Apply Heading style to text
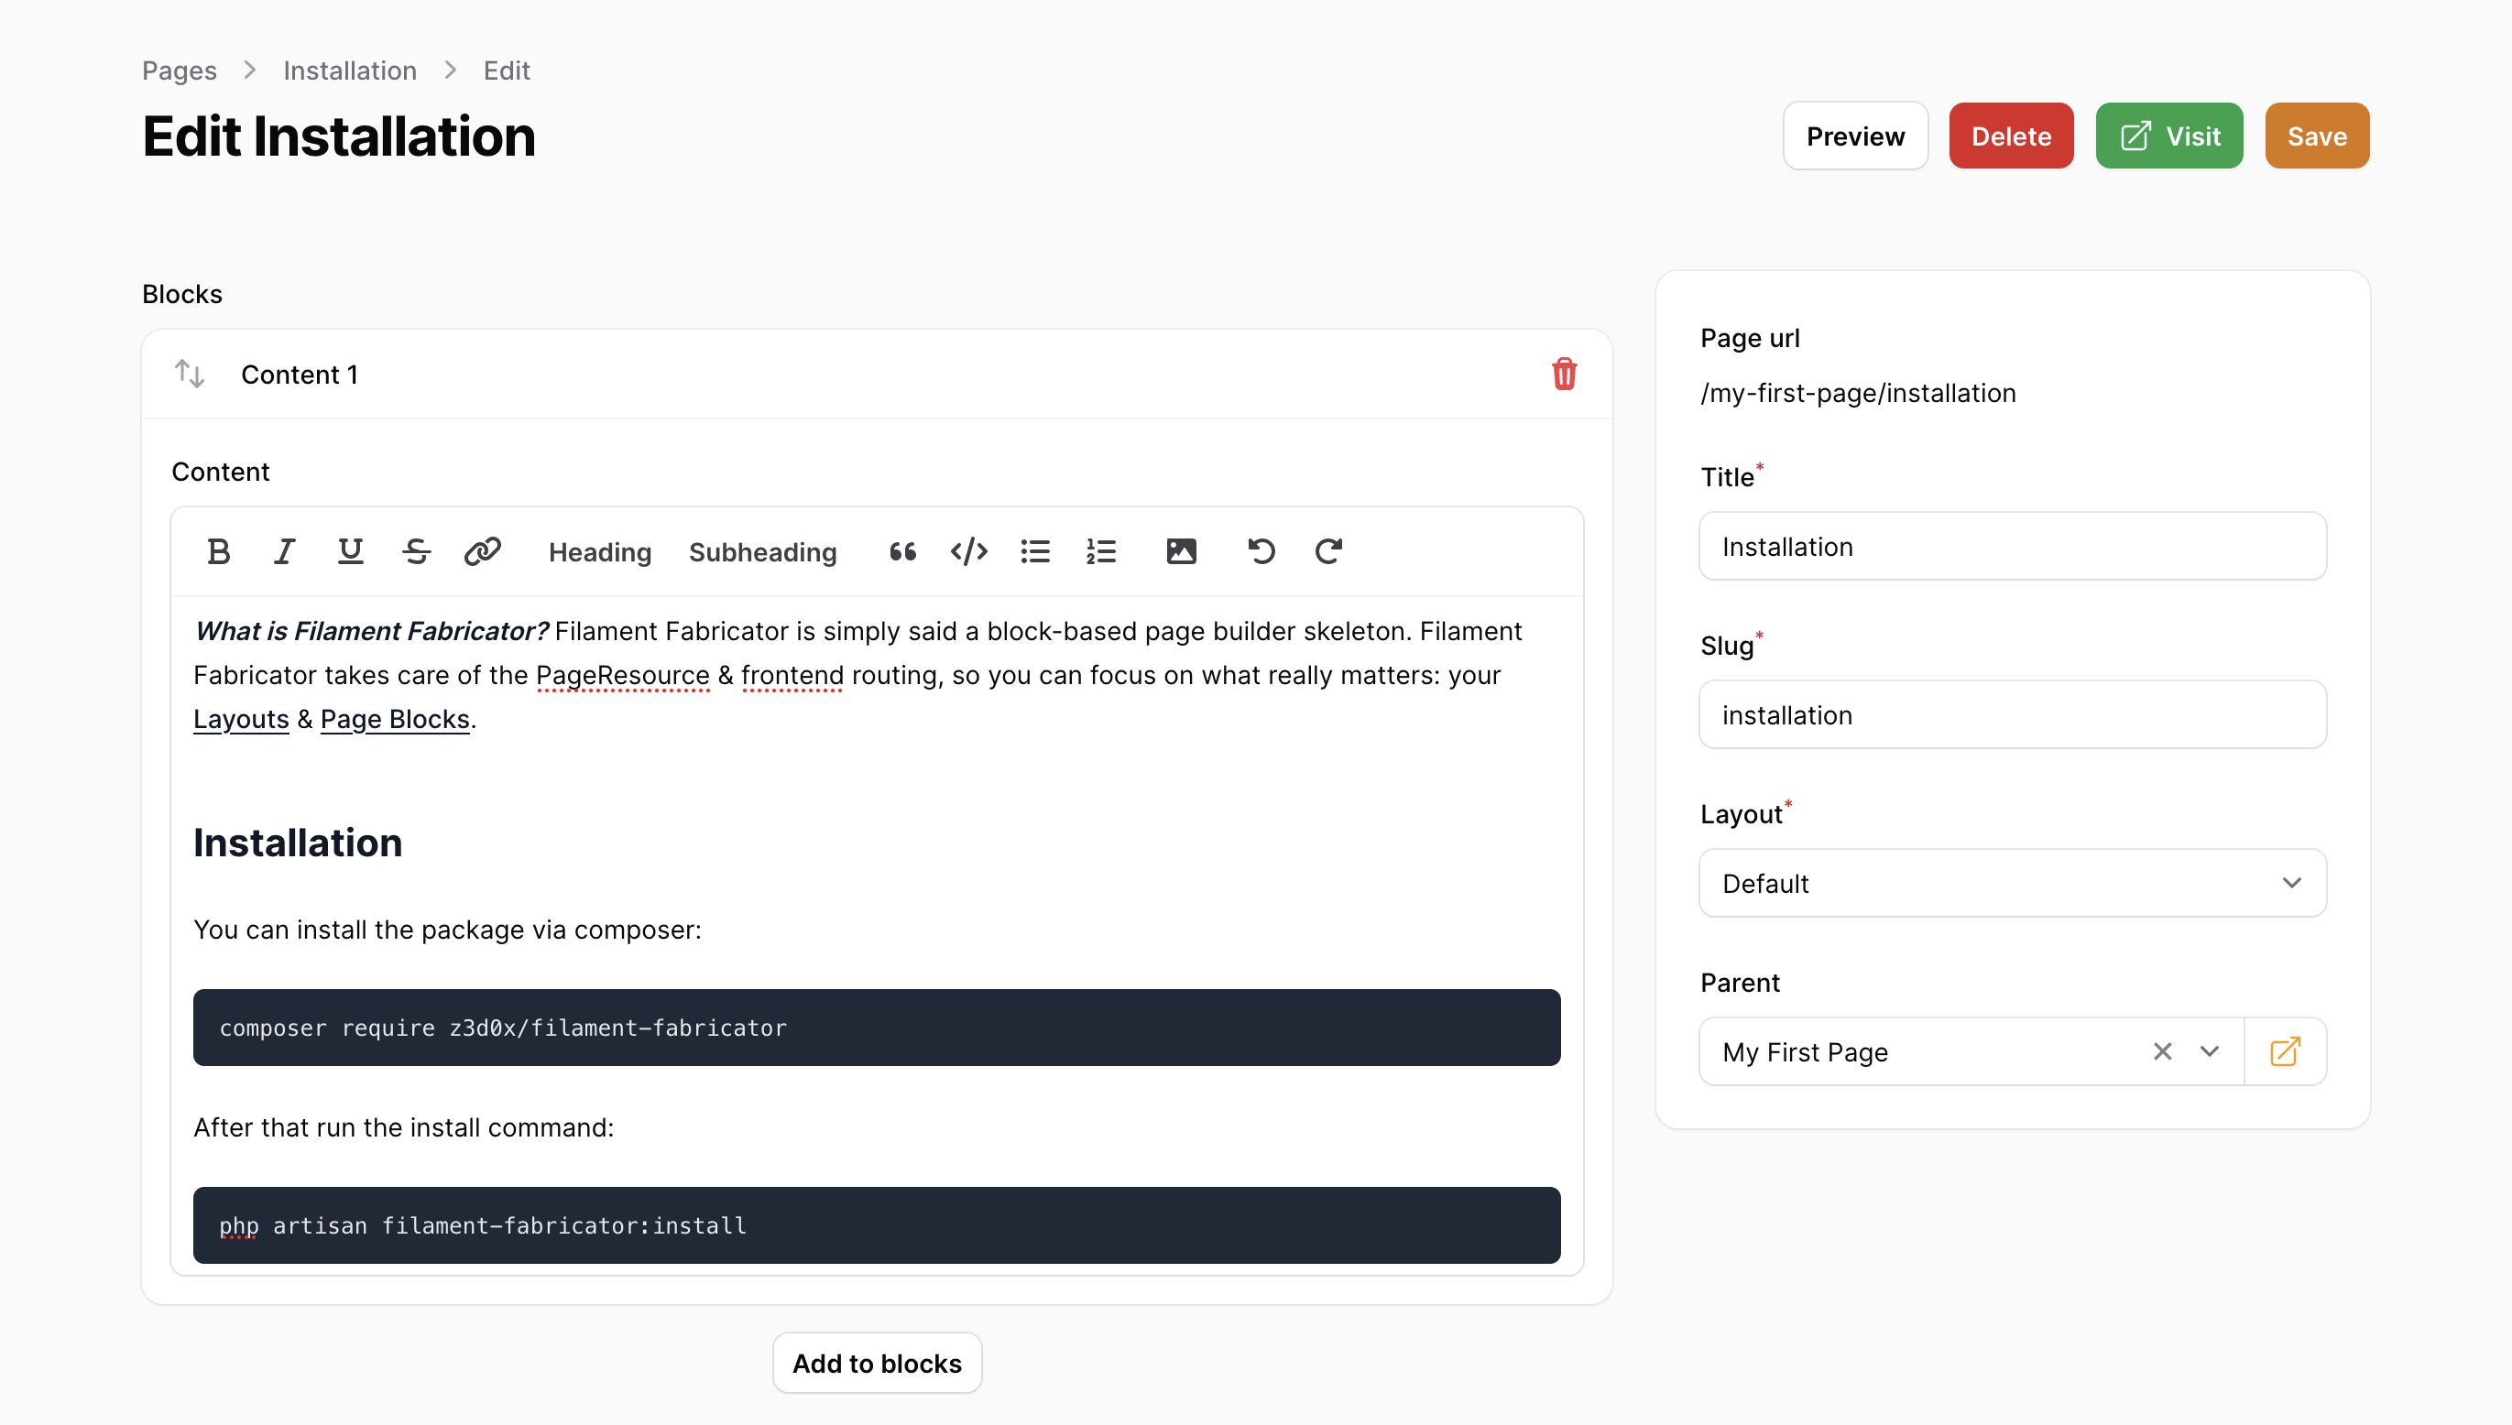Screen dimensions: 2512x1425 599,552
